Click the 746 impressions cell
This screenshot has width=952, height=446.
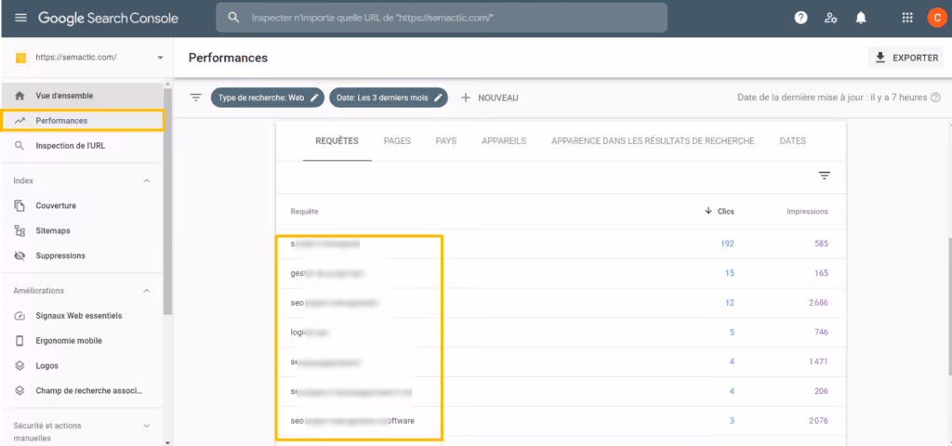coord(822,332)
